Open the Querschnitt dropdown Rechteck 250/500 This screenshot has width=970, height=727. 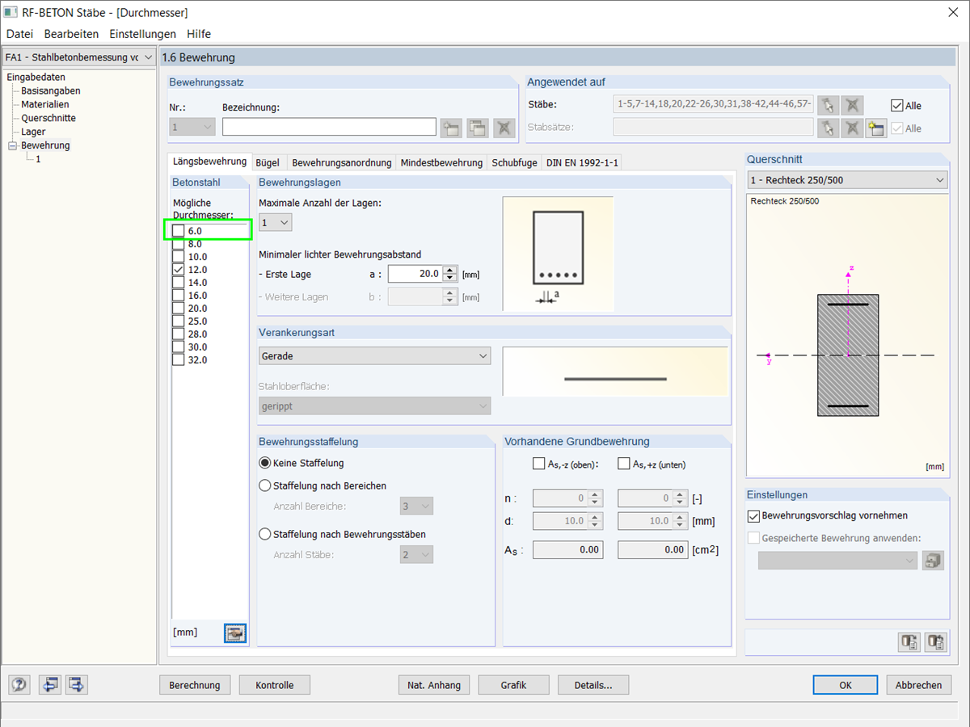click(x=847, y=180)
